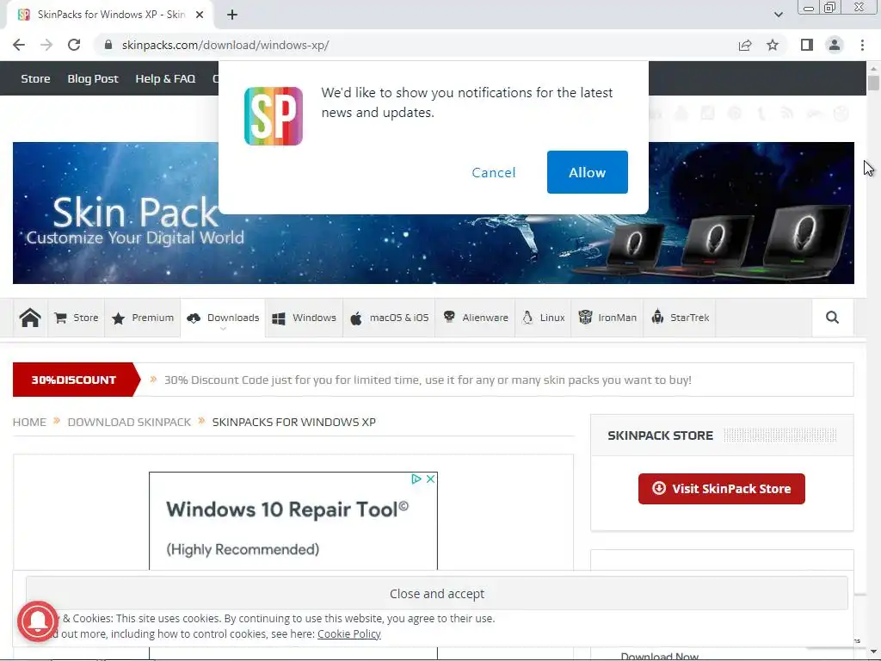Open the Chrome profile menu
This screenshot has width=881, height=661.
tap(835, 45)
